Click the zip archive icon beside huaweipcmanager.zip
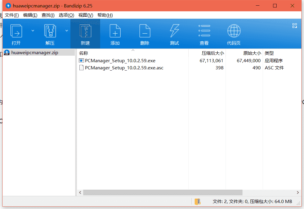304x209 pixels. (7, 53)
